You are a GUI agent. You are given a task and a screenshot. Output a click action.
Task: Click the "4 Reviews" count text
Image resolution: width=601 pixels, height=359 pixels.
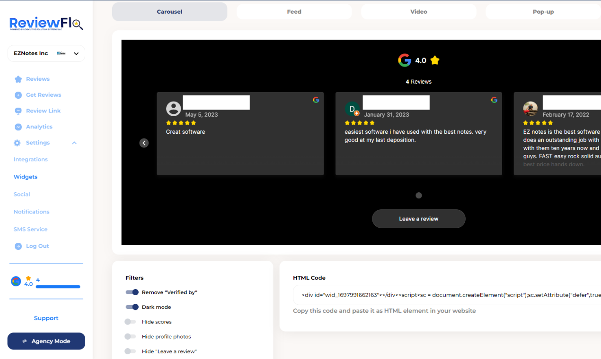point(419,82)
